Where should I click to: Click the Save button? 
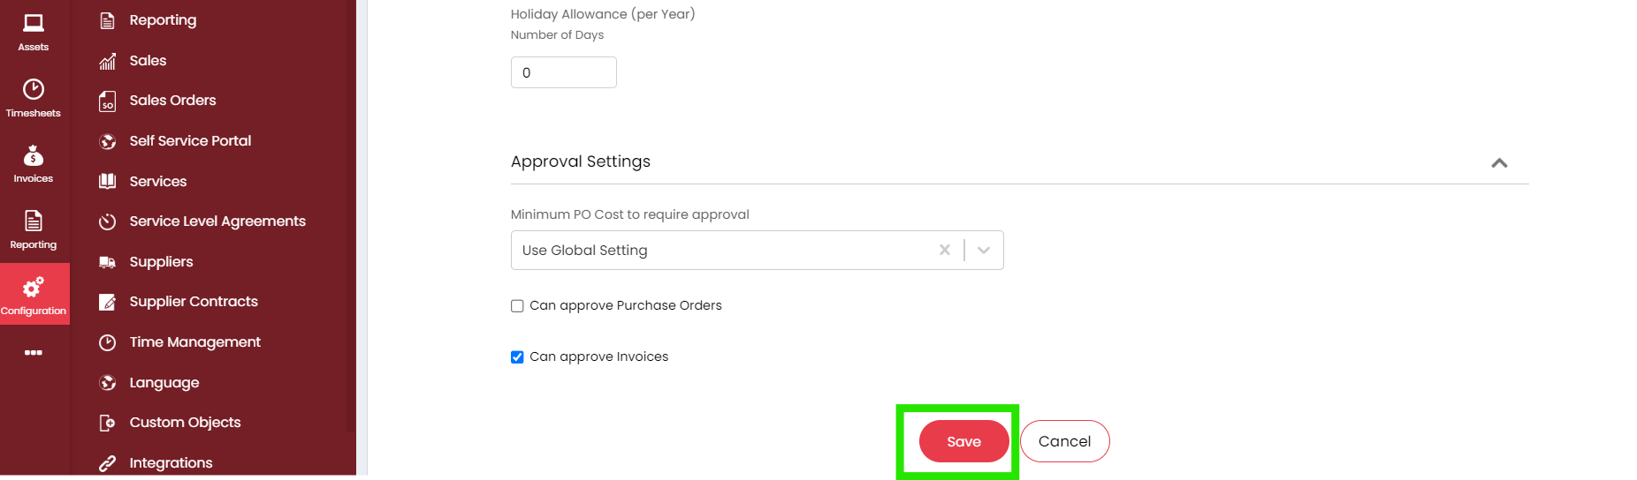pyautogui.click(x=963, y=441)
